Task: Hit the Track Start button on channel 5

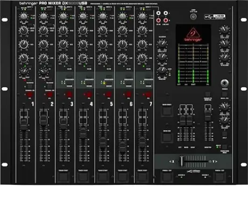Action: click(x=103, y=177)
